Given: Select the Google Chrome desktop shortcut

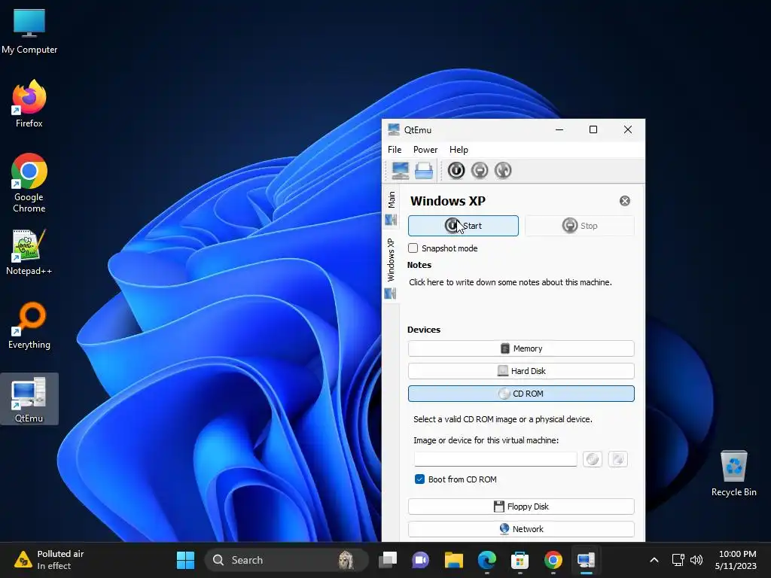Looking at the screenshot, I should pos(29,183).
